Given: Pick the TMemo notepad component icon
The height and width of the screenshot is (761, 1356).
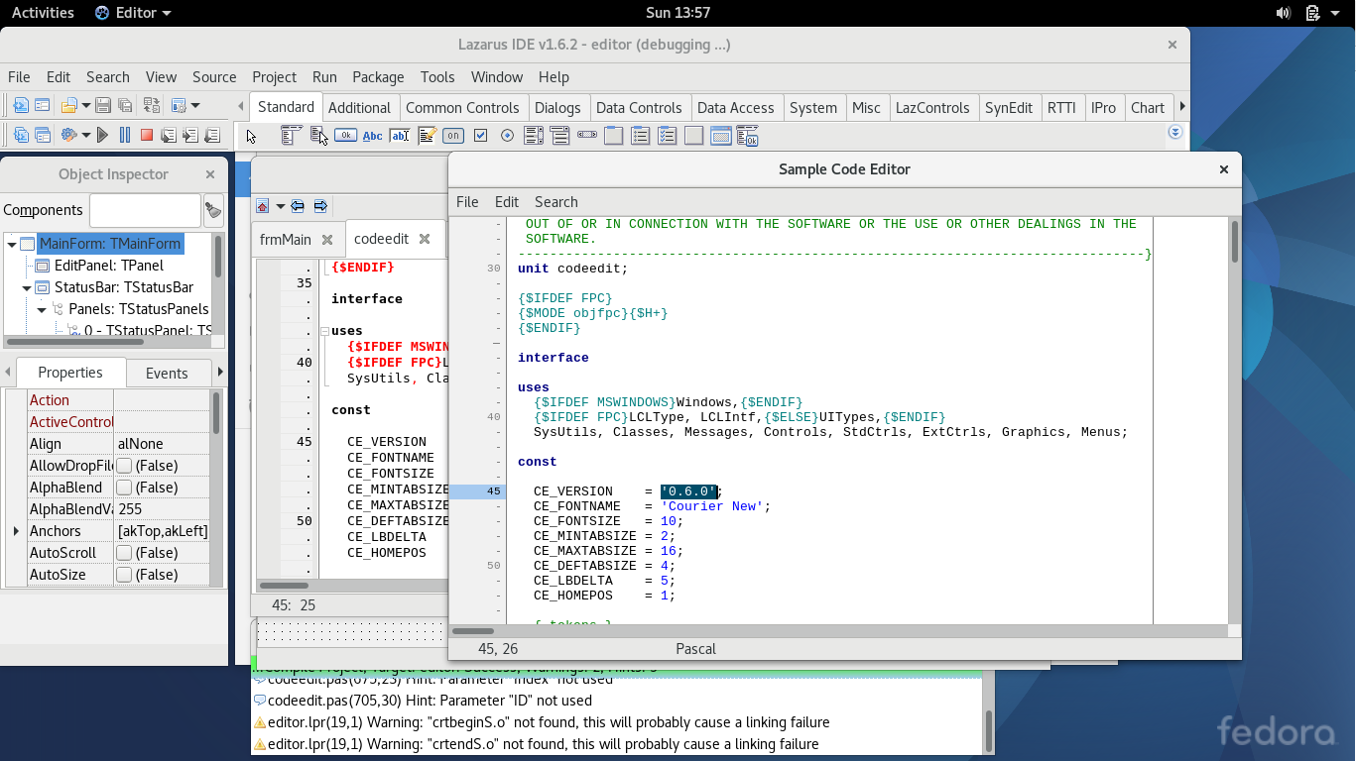Looking at the screenshot, I should coord(427,136).
